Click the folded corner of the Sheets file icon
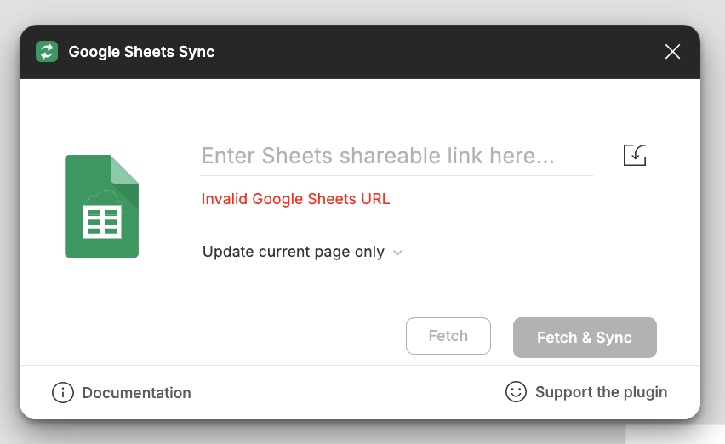 point(125,168)
